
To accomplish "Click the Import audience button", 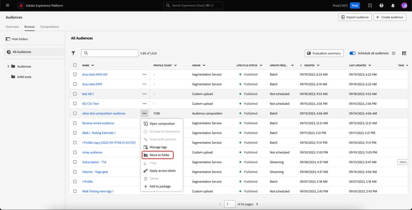I will (355, 18).
